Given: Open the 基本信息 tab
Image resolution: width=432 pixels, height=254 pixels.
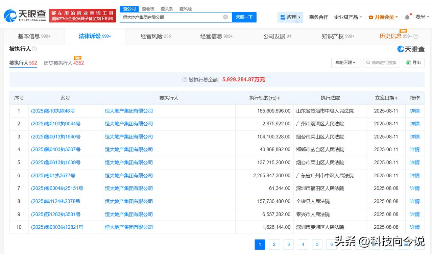Looking at the screenshot, I should pyautogui.click(x=34, y=36).
